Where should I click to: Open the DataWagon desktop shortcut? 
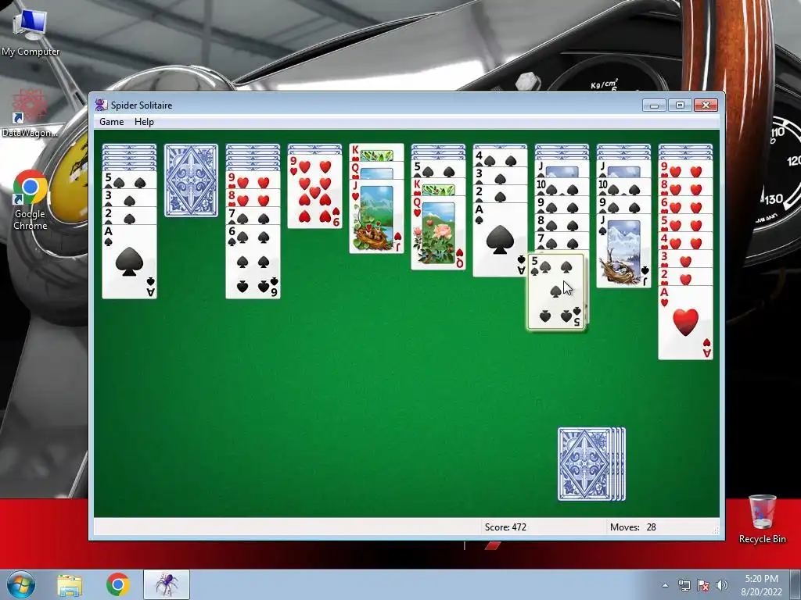tap(29, 114)
